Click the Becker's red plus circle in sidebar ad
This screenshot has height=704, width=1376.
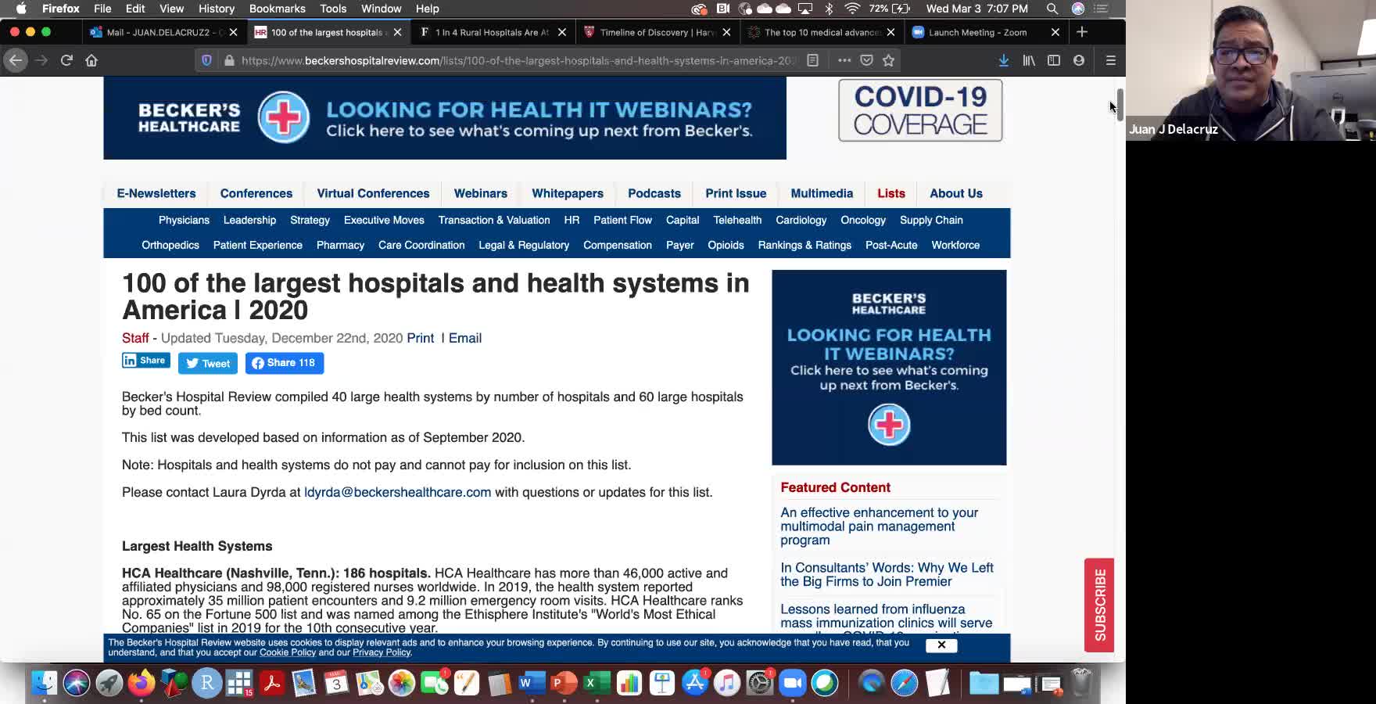point(889,425)
